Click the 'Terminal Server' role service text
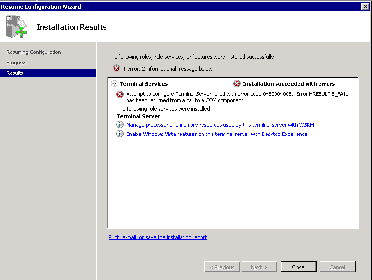The image size is (372, 280). [138, 116]
